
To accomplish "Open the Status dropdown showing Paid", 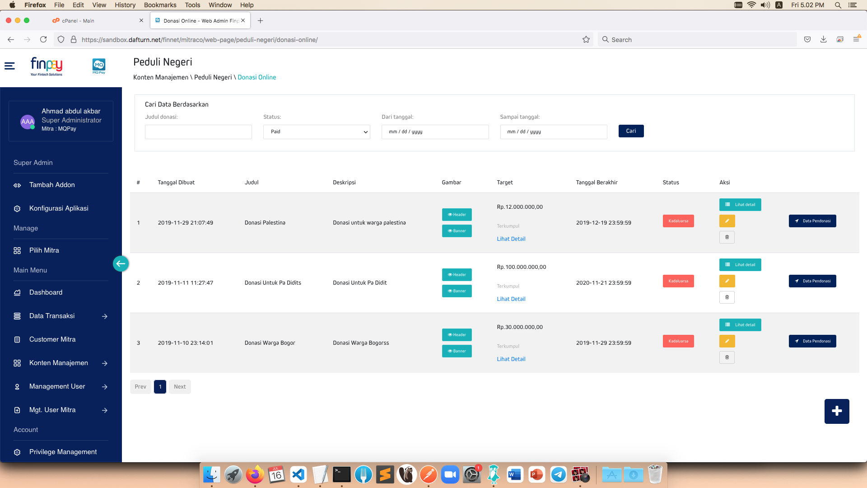I will coord(317,132).
